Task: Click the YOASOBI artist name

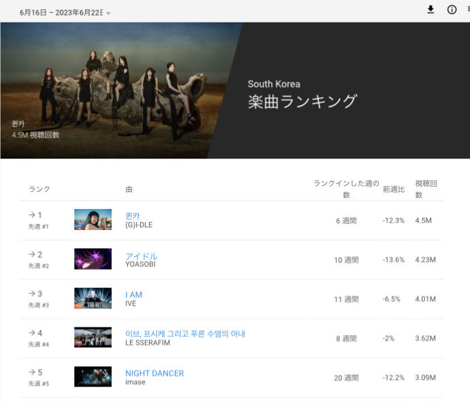Action: [140, 264]
